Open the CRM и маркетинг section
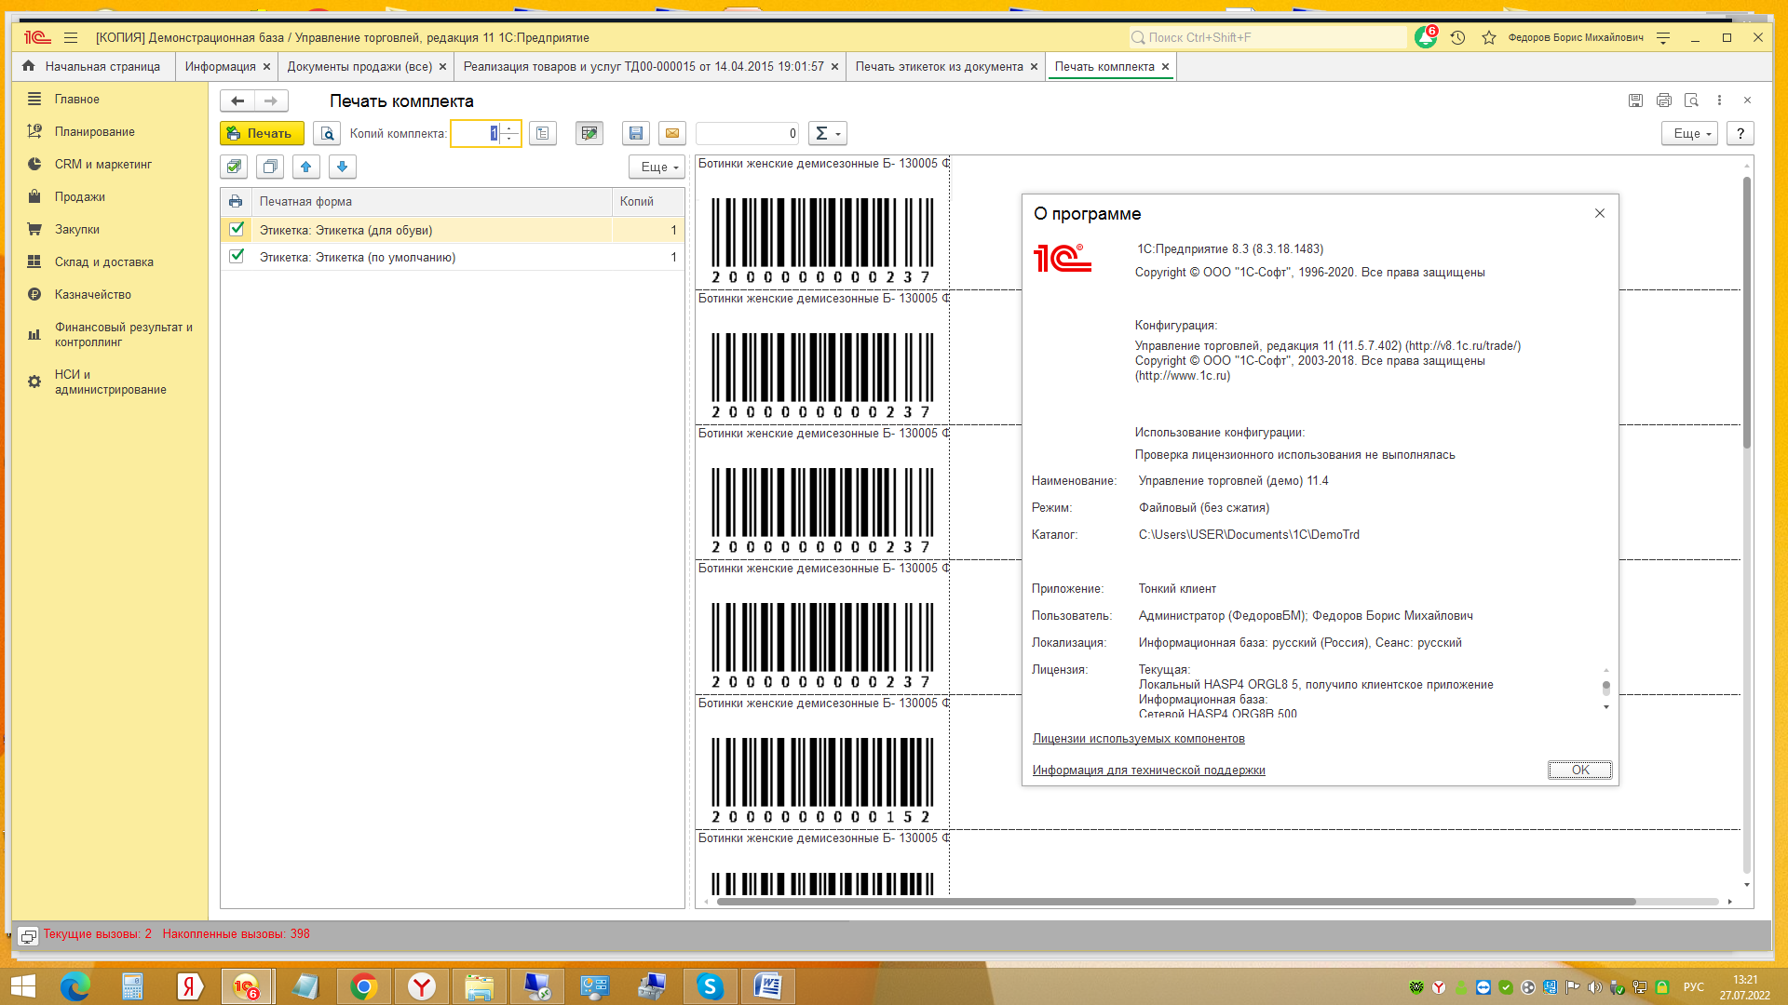 click(x=102, y=164)
